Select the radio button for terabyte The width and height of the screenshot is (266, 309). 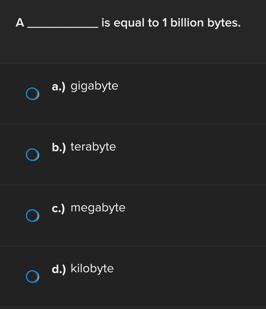pyautogui.click(x=32, y=155)
